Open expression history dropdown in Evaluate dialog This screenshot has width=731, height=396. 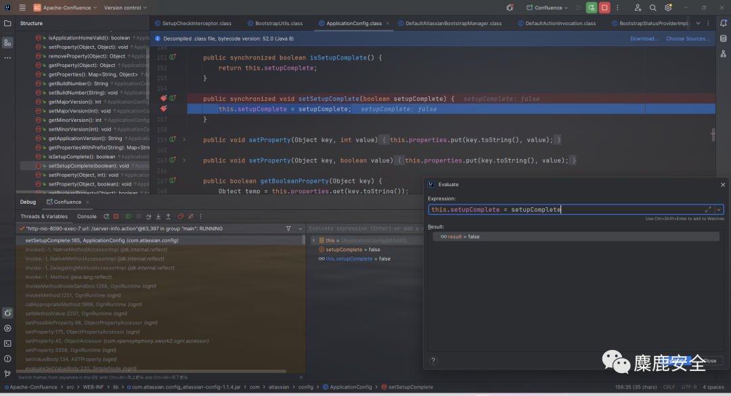[x=718, y=209]
